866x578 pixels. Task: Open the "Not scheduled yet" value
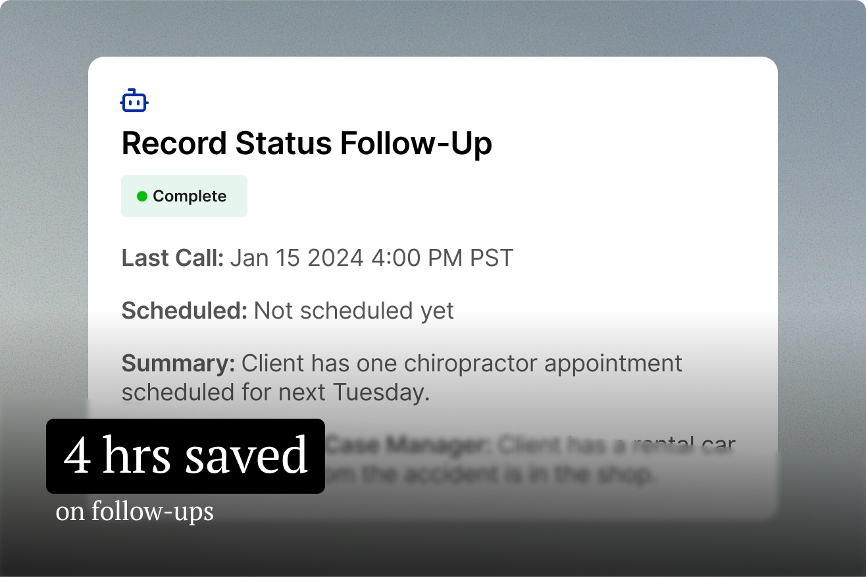click(354, 311)
